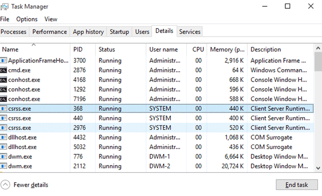The width and height of the screenshot is (322, 196).
Task: Click the scrollbar down arrow
Action: click(318, 168)
